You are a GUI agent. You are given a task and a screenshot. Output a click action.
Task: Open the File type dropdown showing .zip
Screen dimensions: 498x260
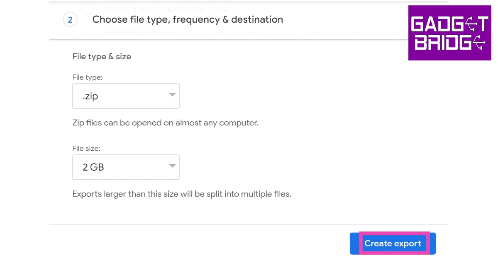pos(126,96)
